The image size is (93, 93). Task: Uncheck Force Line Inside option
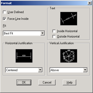[4, 19]
